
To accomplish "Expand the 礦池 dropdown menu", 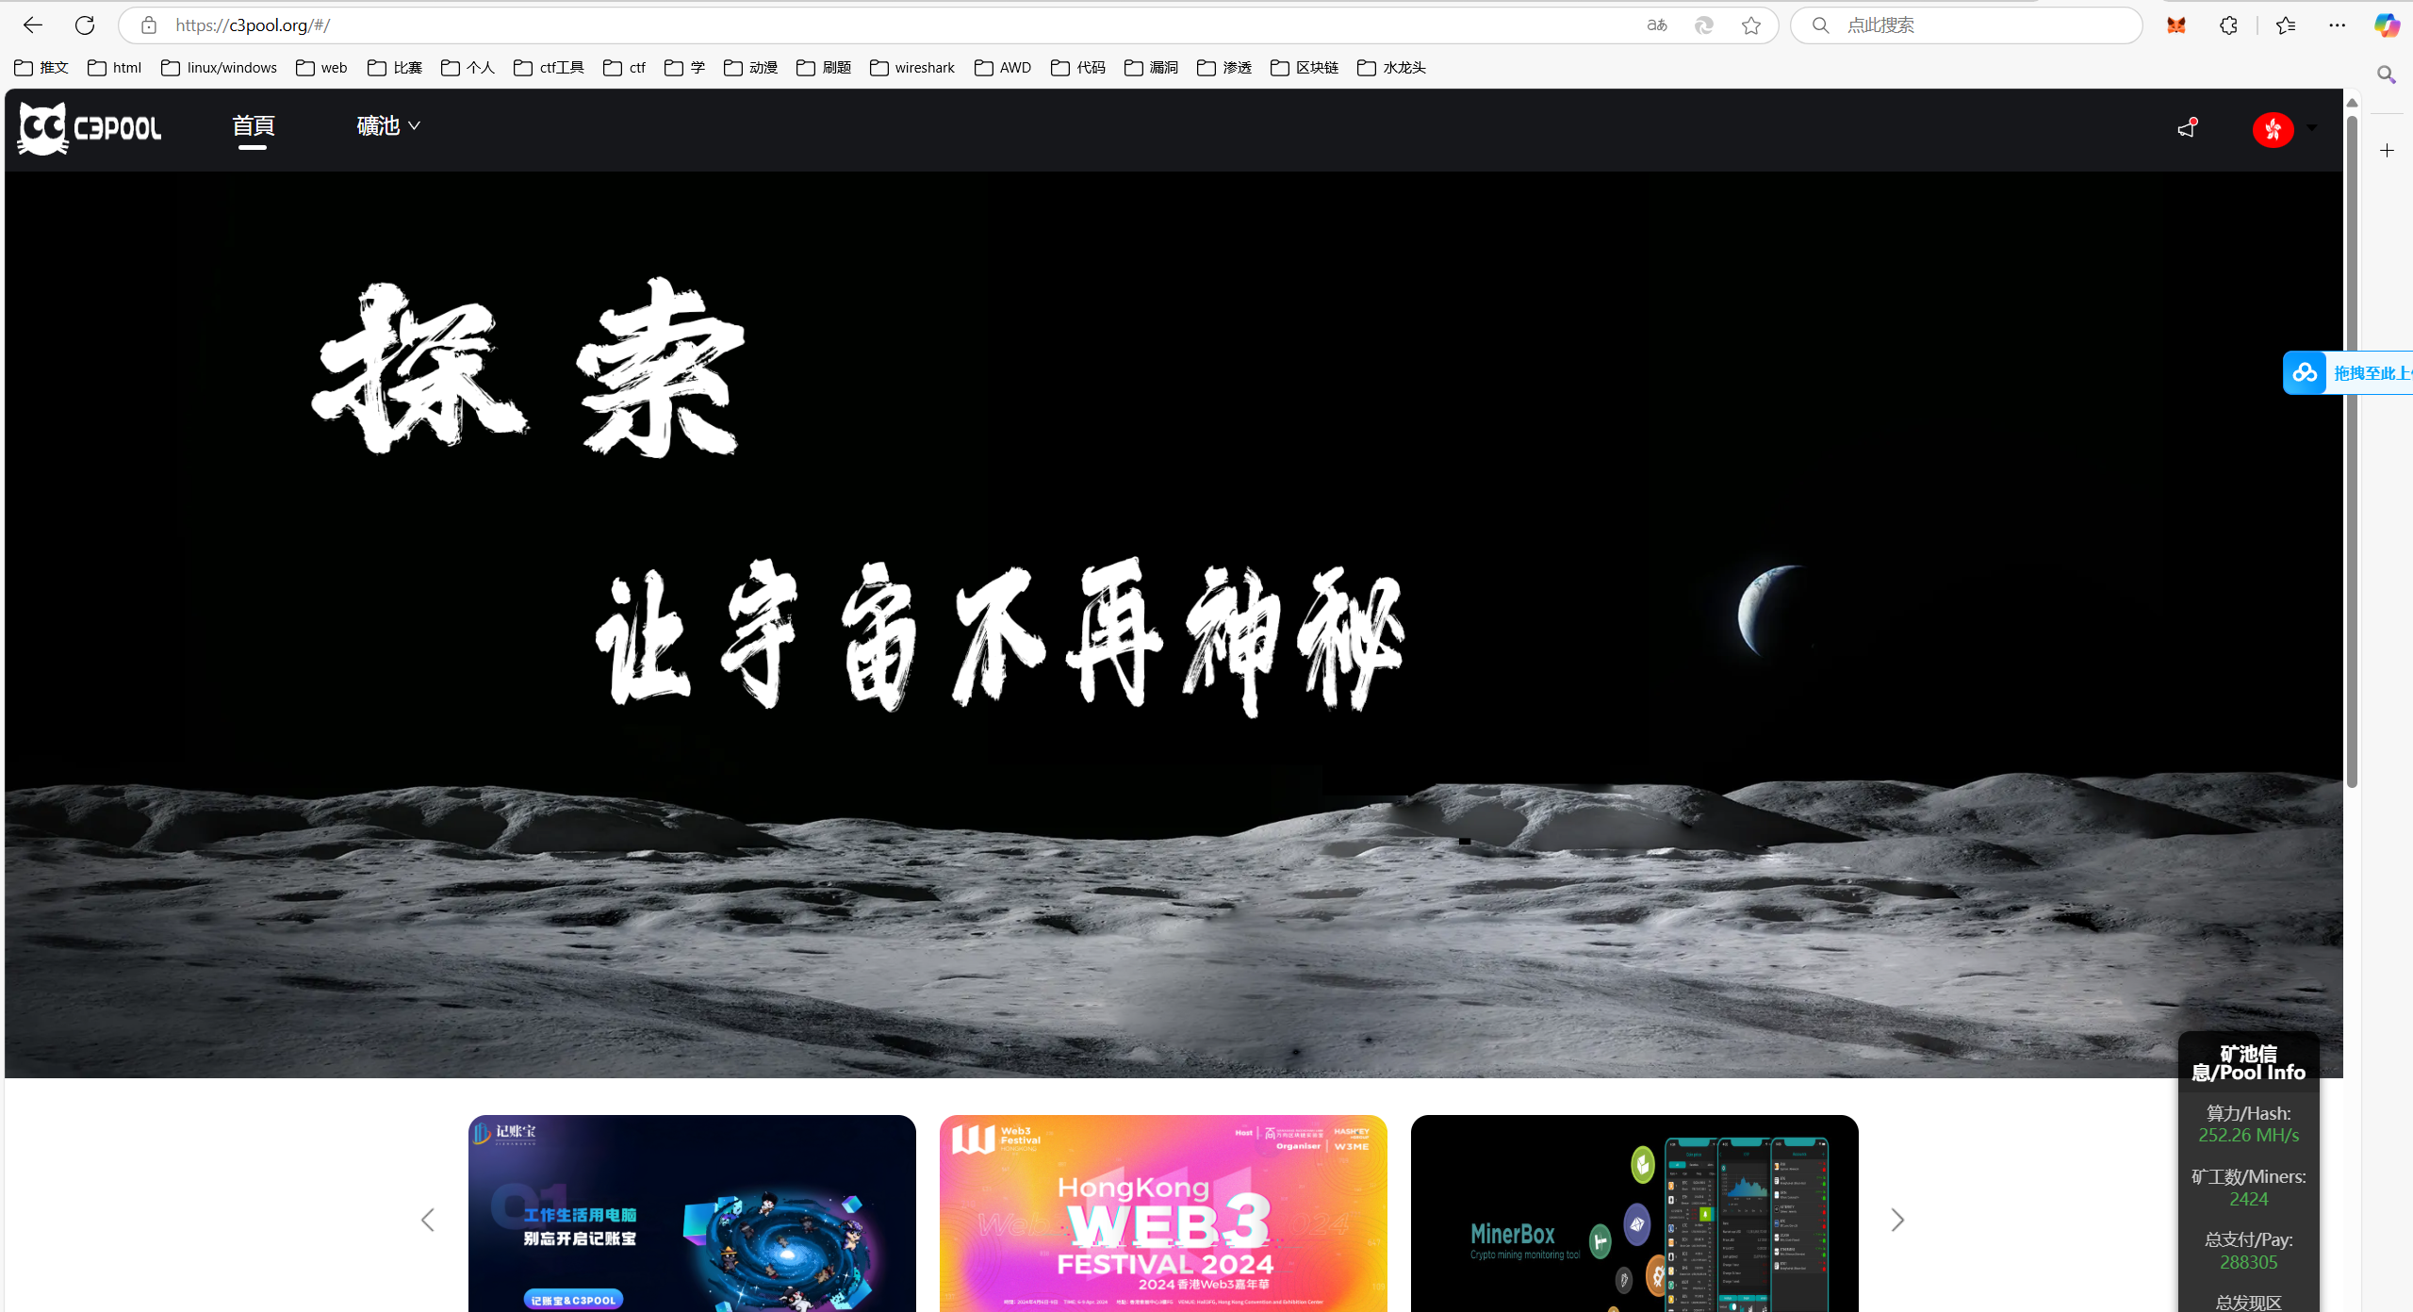I will click(387, 125).
